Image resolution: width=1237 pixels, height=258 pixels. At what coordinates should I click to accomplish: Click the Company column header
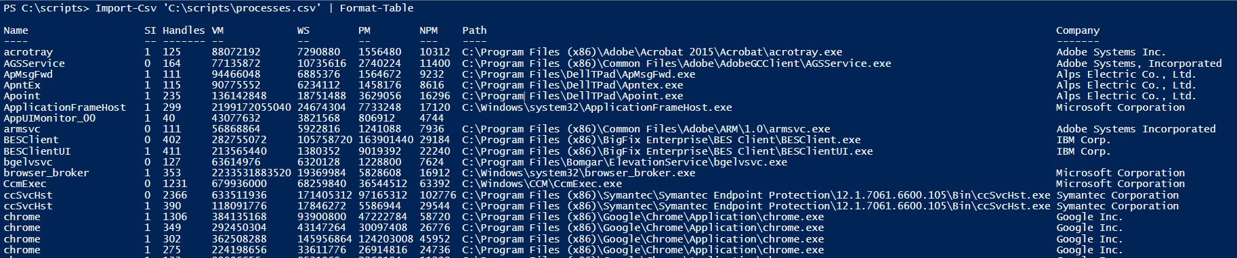(1078, 30)
